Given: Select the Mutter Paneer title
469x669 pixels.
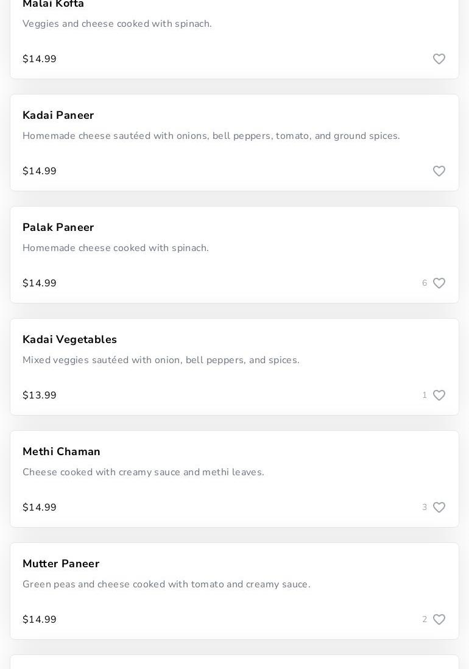Looking at the screenshot, I should coord(61,564).
